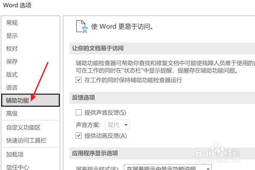Click the 应用程序显示选项 section header

click(95, 153)
